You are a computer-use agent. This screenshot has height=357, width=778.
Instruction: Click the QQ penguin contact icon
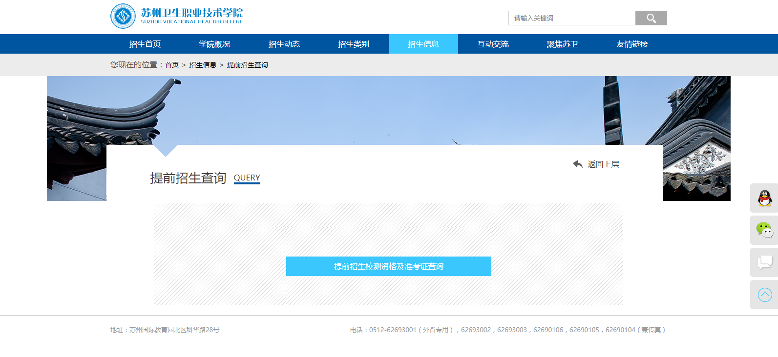[x=764, y=198]
